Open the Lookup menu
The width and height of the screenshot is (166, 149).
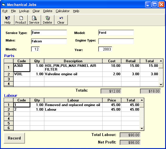pos(24,11)
